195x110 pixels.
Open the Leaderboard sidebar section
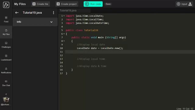click(x=6, y=58)
